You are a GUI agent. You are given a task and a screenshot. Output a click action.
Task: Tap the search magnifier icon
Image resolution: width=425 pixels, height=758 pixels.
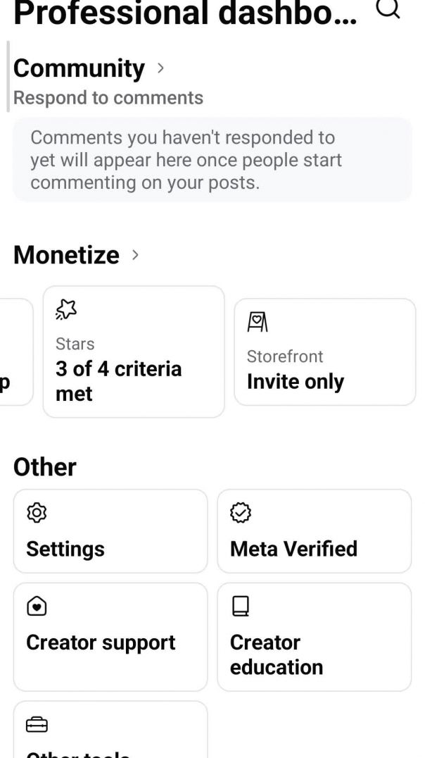coord(388,8)
